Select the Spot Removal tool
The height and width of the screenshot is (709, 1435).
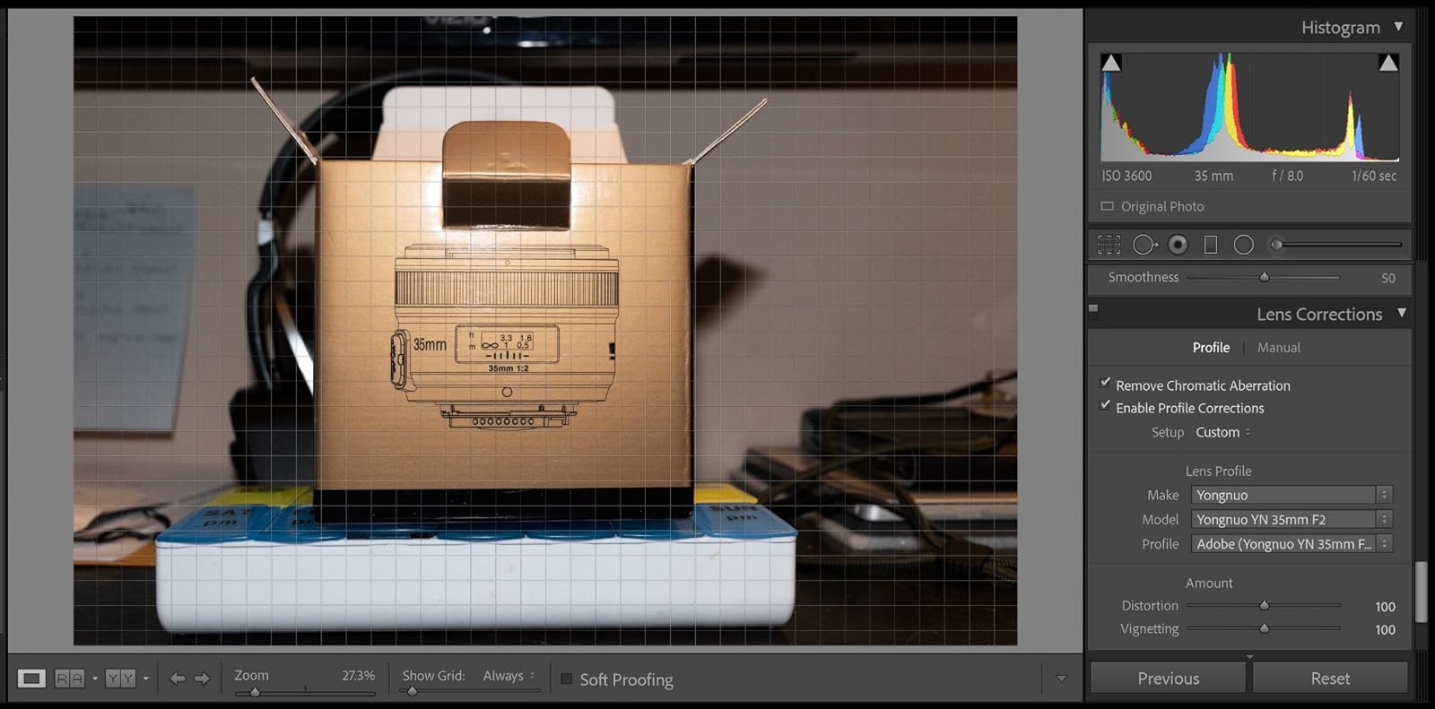click(x=1144, y=245)
